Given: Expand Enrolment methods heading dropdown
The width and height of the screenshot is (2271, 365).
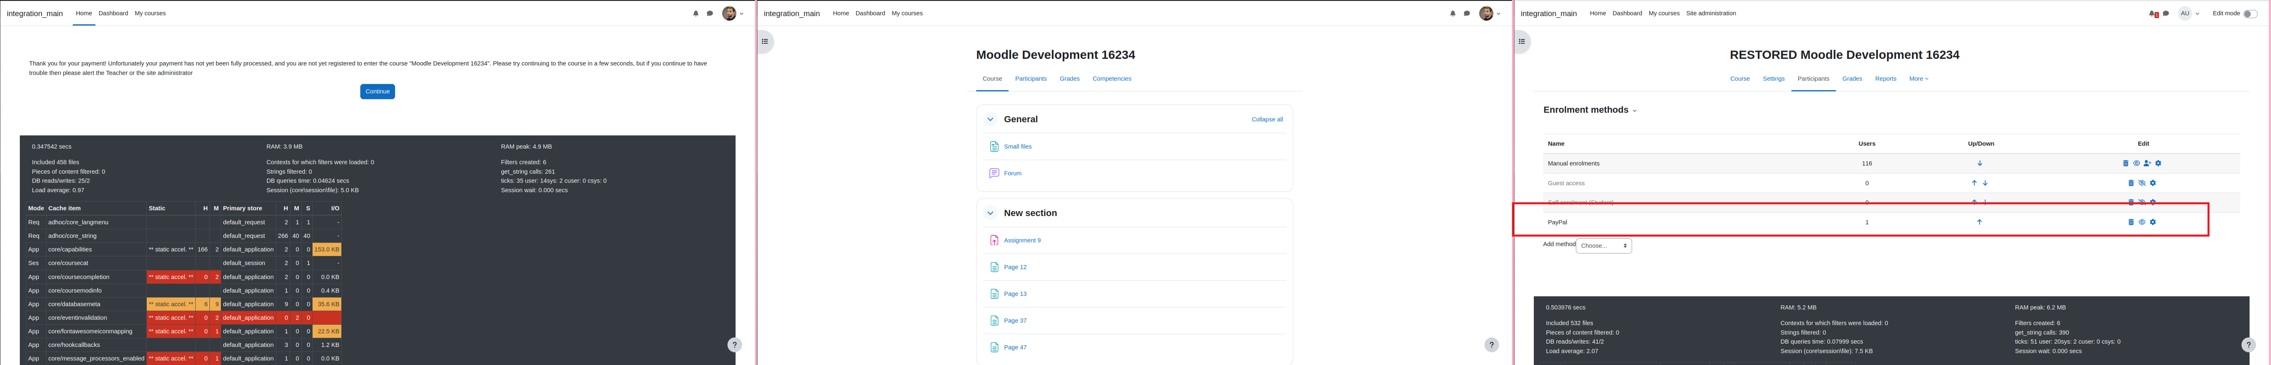Looking at the screenshot, I should coord(1635,111).
